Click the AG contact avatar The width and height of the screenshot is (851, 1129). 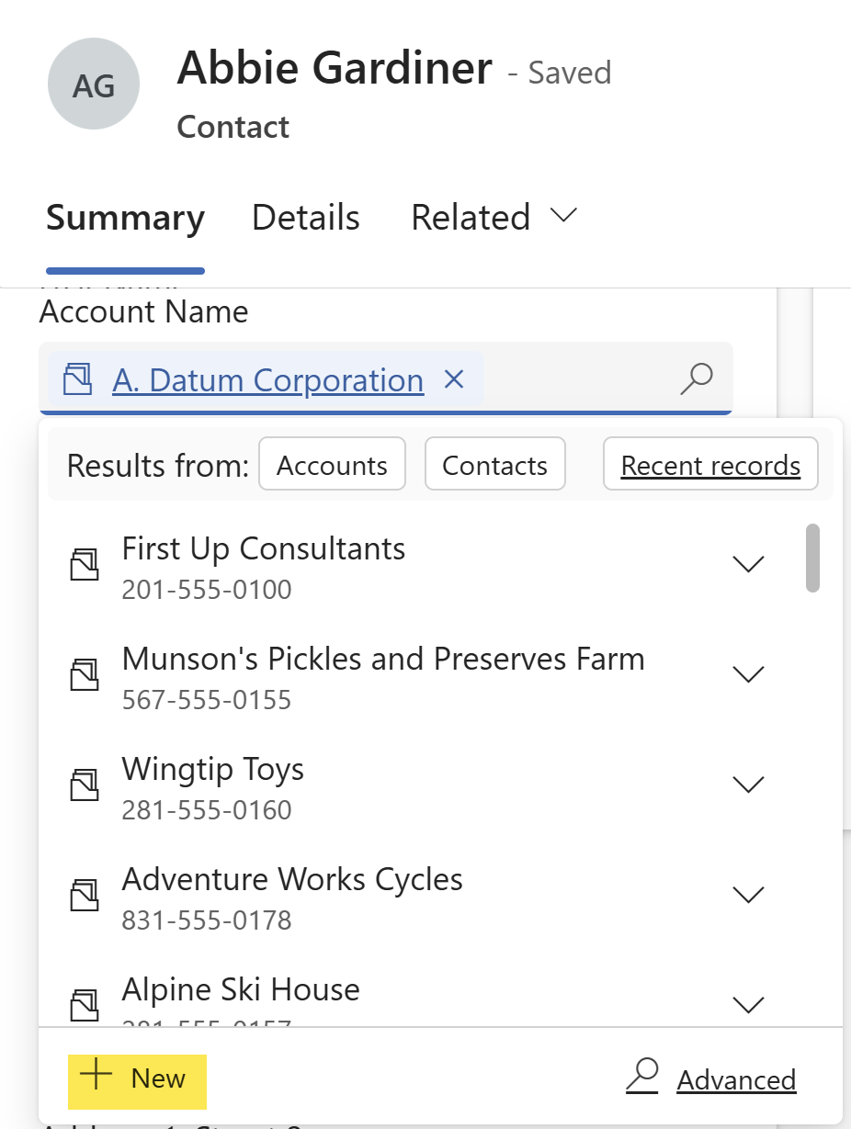(94, 85)
